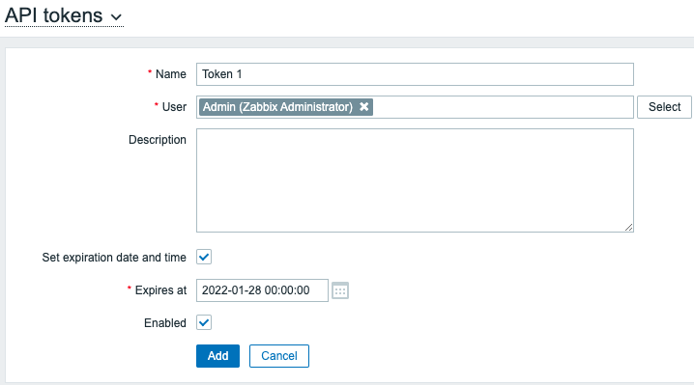Select the Admin (Zabbix Administrator) tag
Image resolution: width=694 pixels, height=385 pixels.
277,107
